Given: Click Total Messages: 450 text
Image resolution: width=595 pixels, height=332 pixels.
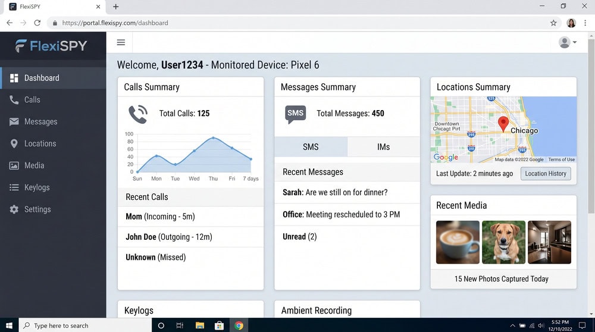Looking at the screenshot, I should click(x=350, y=114).
